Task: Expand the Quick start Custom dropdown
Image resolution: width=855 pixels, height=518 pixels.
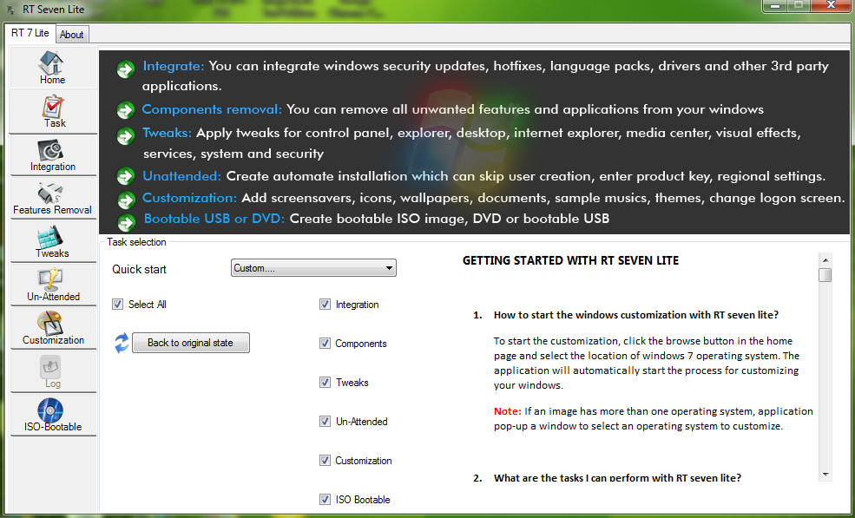Action: point(313,268)
